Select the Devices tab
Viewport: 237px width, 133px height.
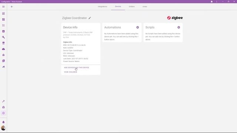point(118,7)
